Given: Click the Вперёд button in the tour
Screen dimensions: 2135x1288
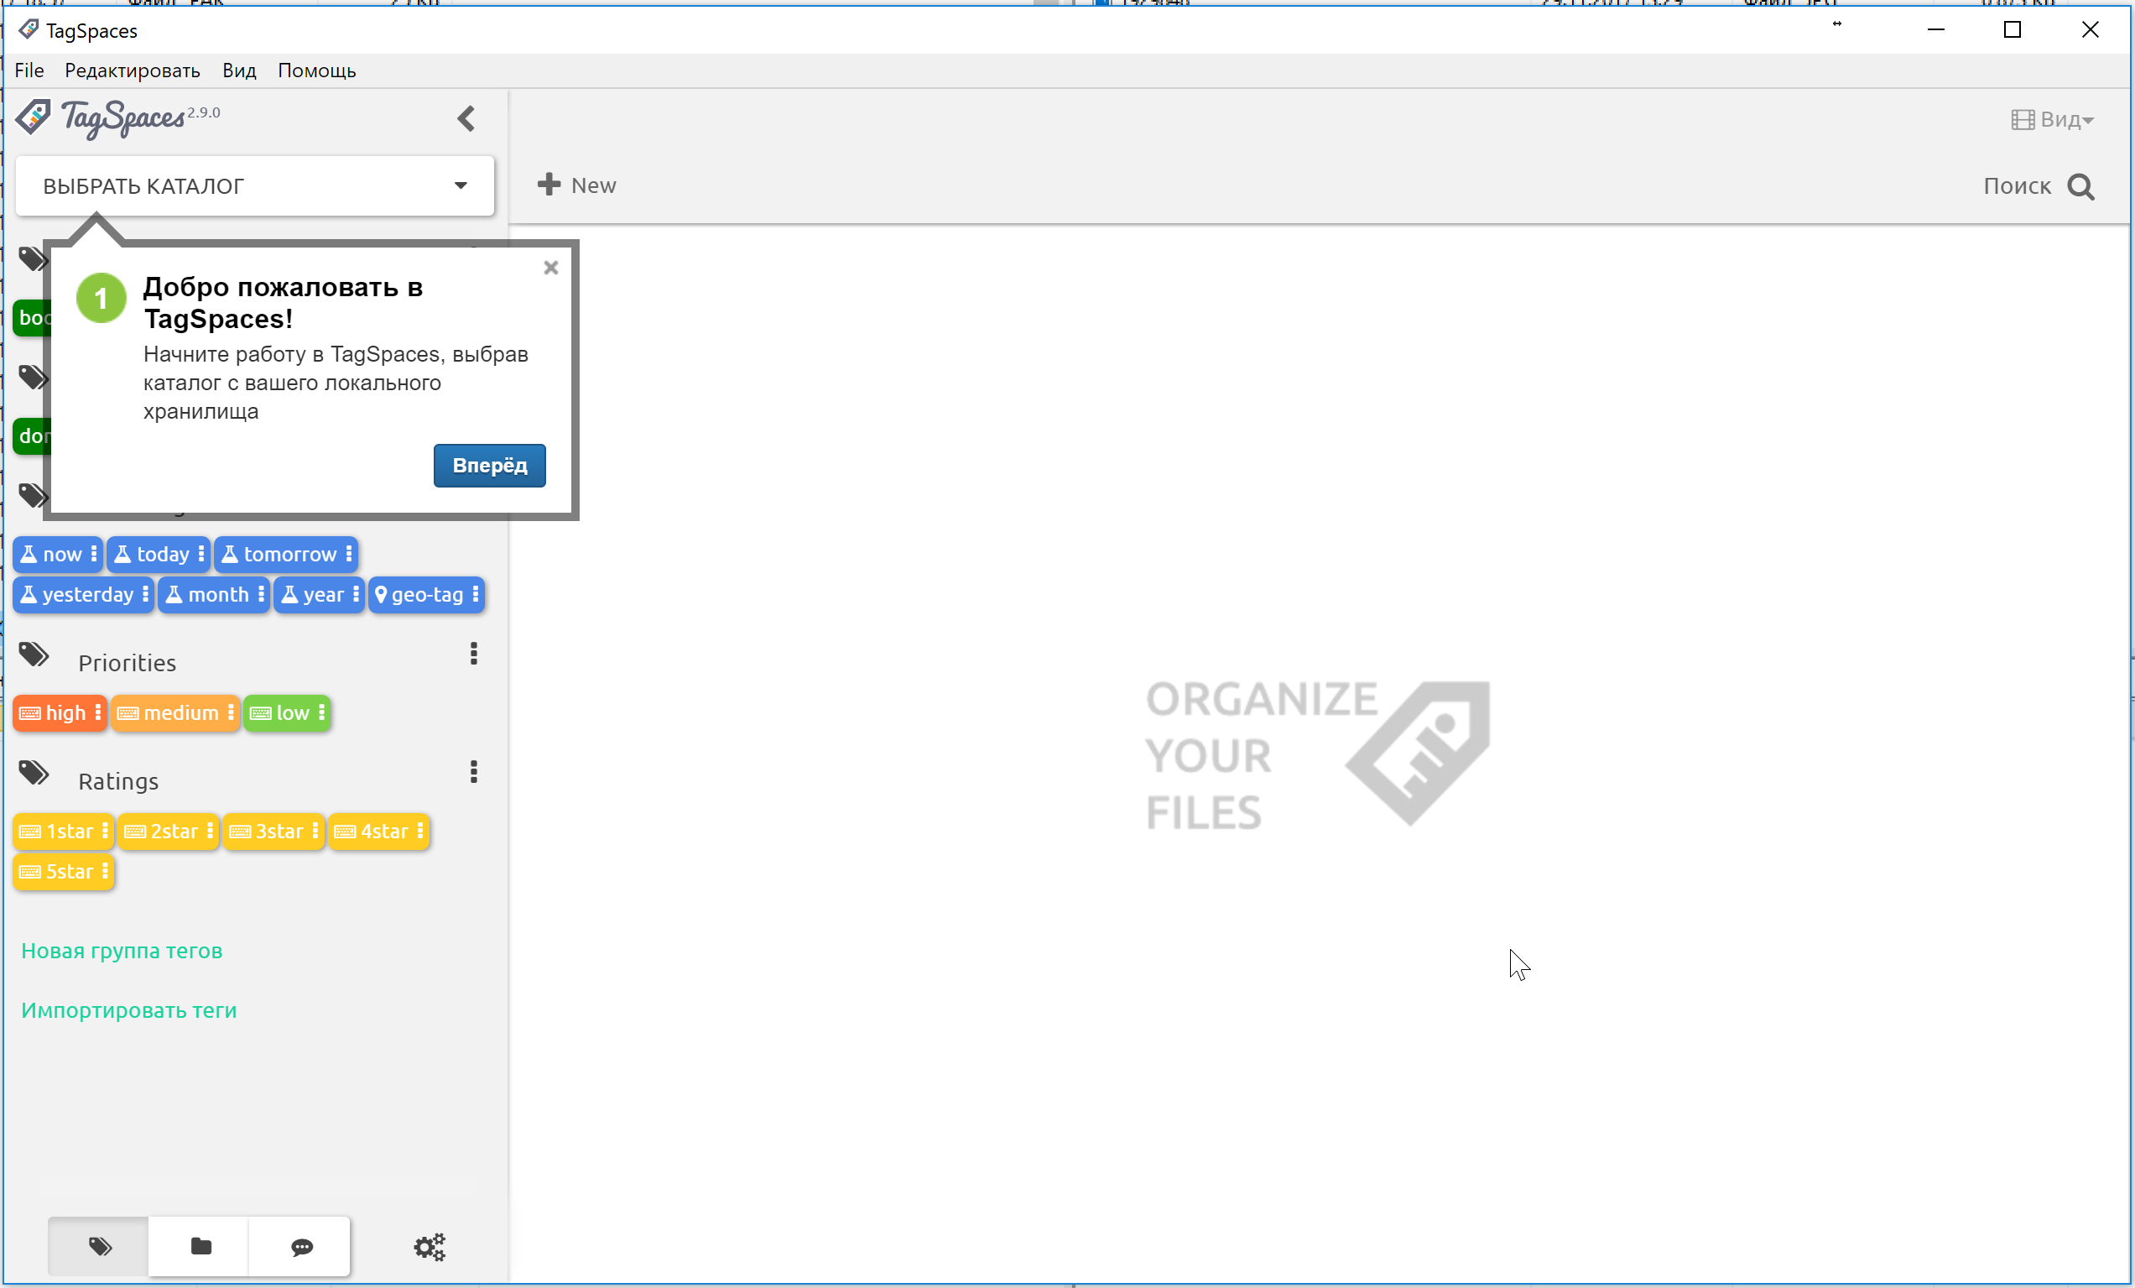Looking at the screenshot, I should 490,466.
